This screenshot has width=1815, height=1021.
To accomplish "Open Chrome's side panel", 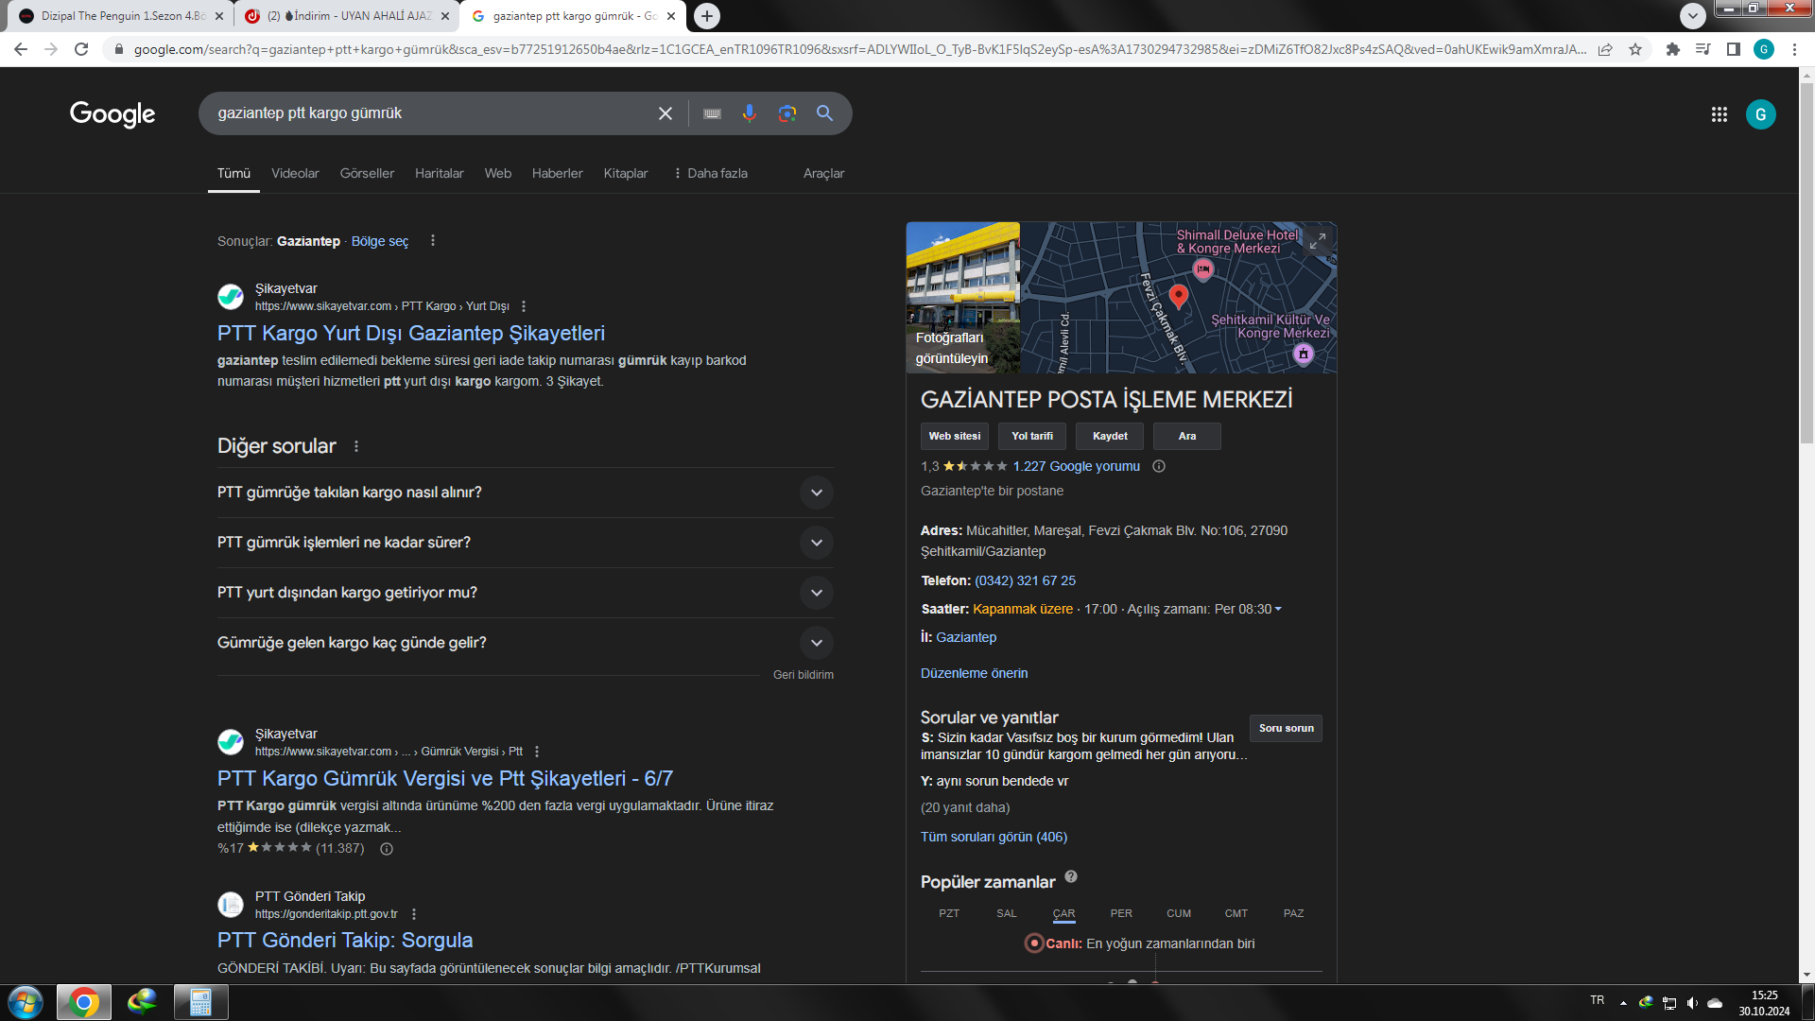I will click(x=1733, y=49).
